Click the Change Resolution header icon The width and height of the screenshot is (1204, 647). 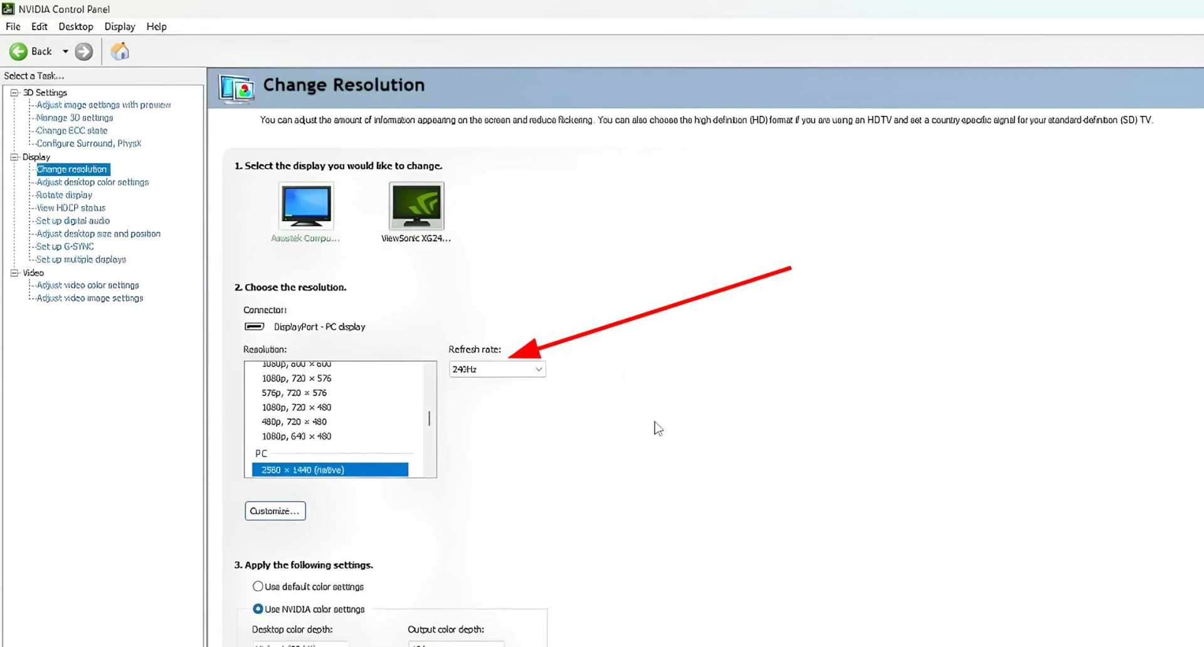tap(236, 88)
